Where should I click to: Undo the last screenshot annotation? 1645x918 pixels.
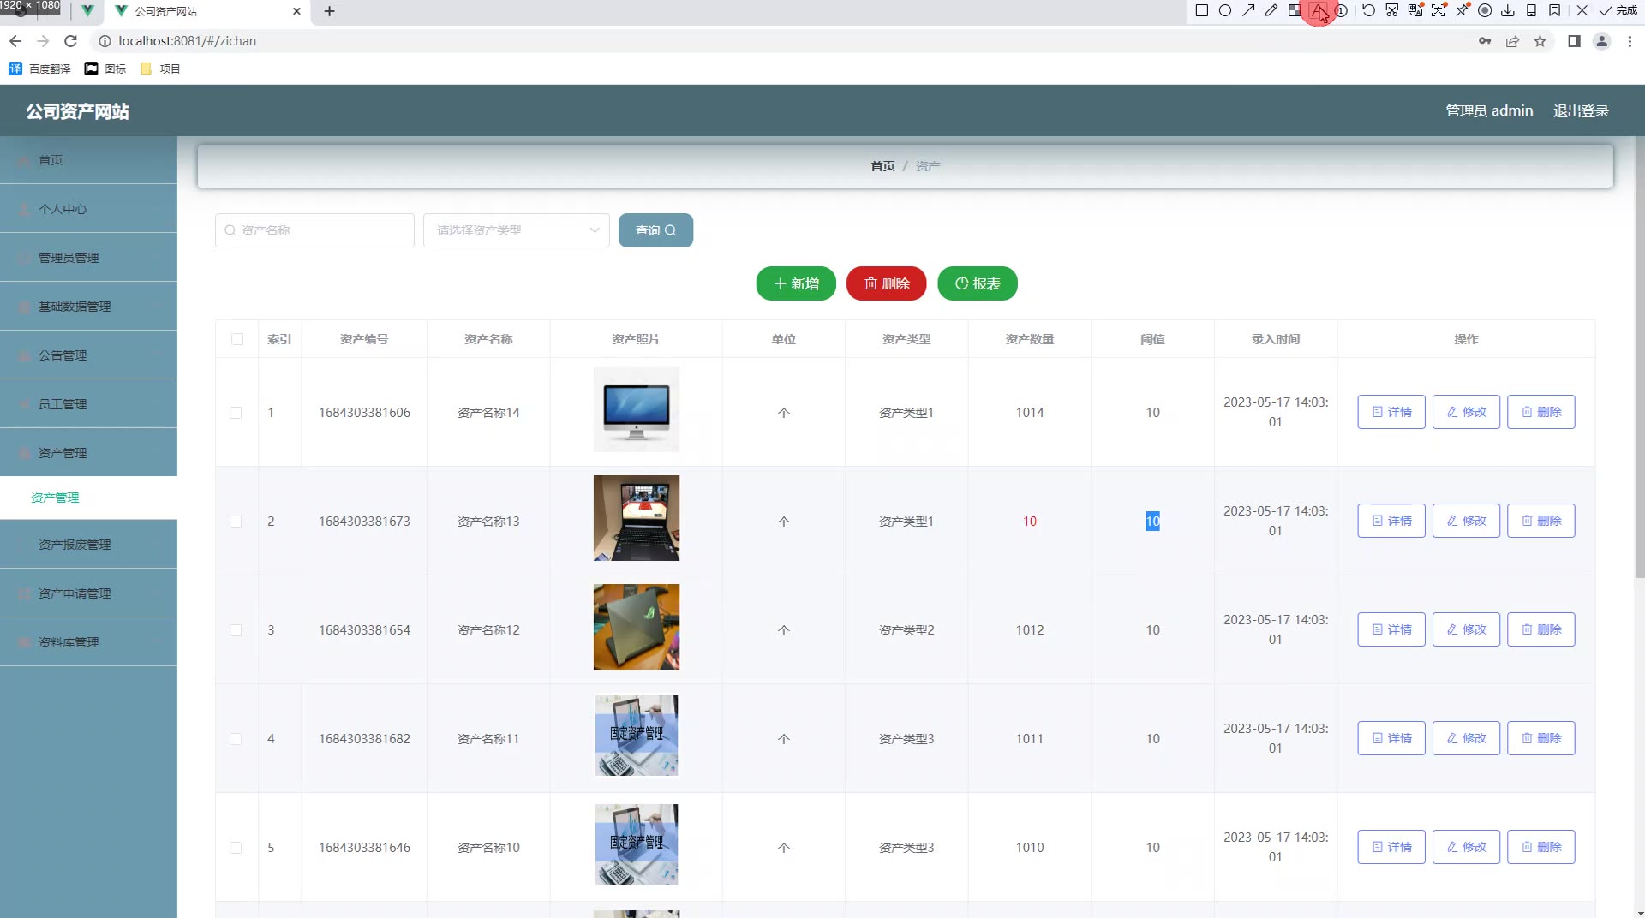[x=1368, y=11]
